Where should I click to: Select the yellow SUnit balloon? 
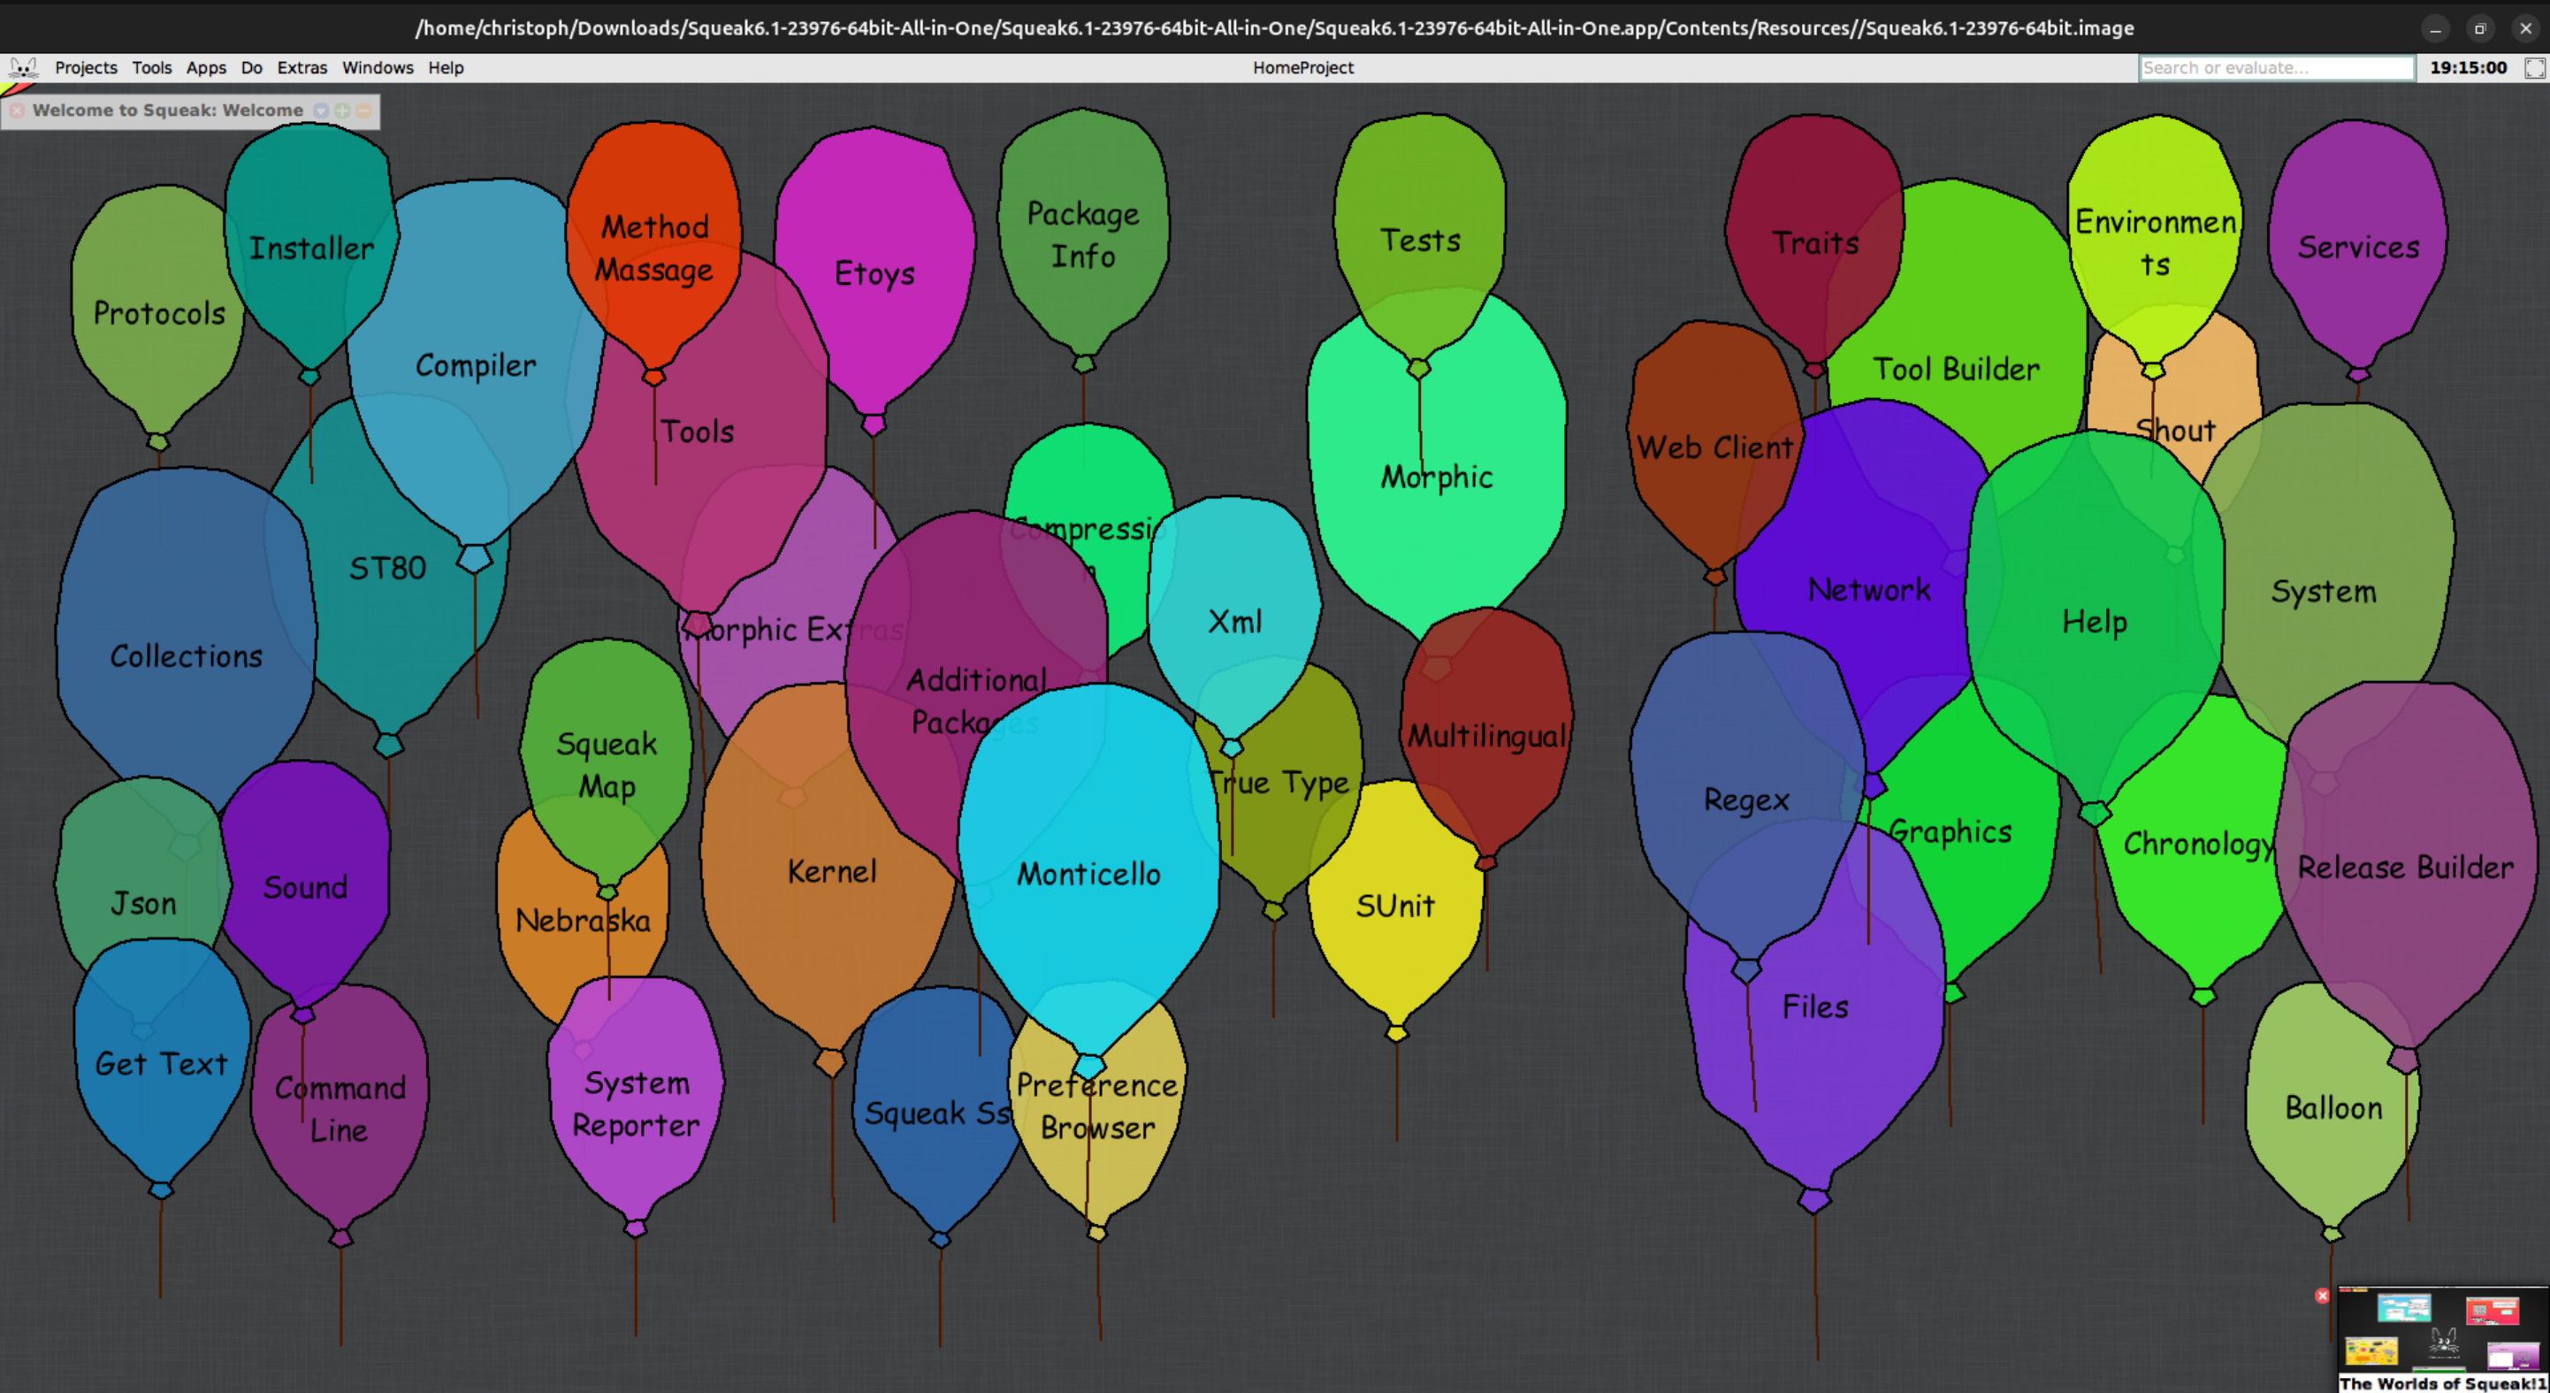(x=1394, y=906)
